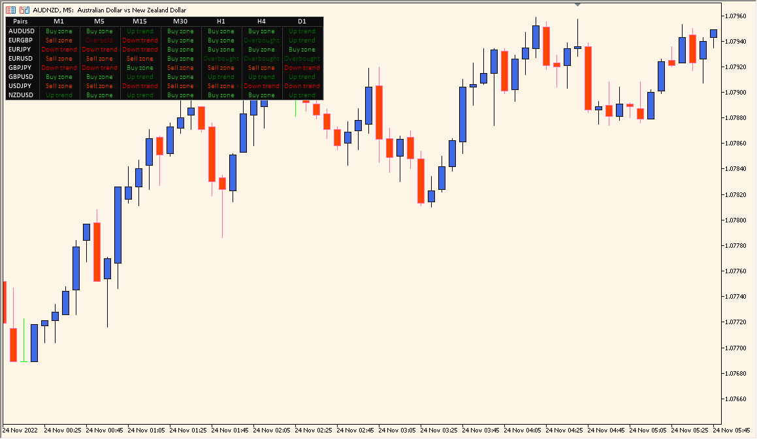Select the AUDUSD pair label
The image size is (757, 439).
[22, 31]
